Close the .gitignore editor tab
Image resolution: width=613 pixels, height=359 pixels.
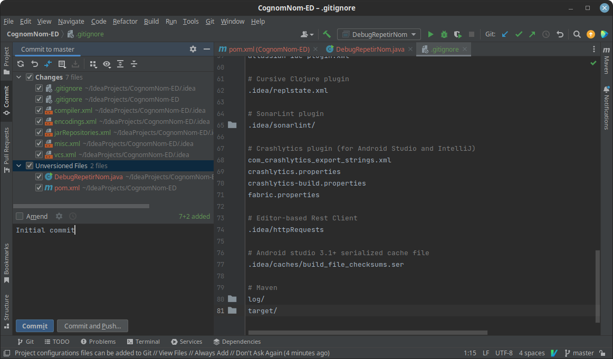point(464,49)
